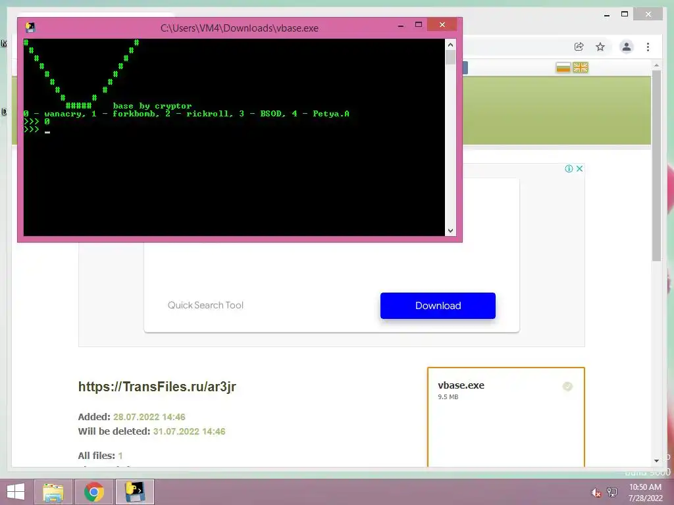Minimize the Chrome browser window

click(x=606, y=14)
